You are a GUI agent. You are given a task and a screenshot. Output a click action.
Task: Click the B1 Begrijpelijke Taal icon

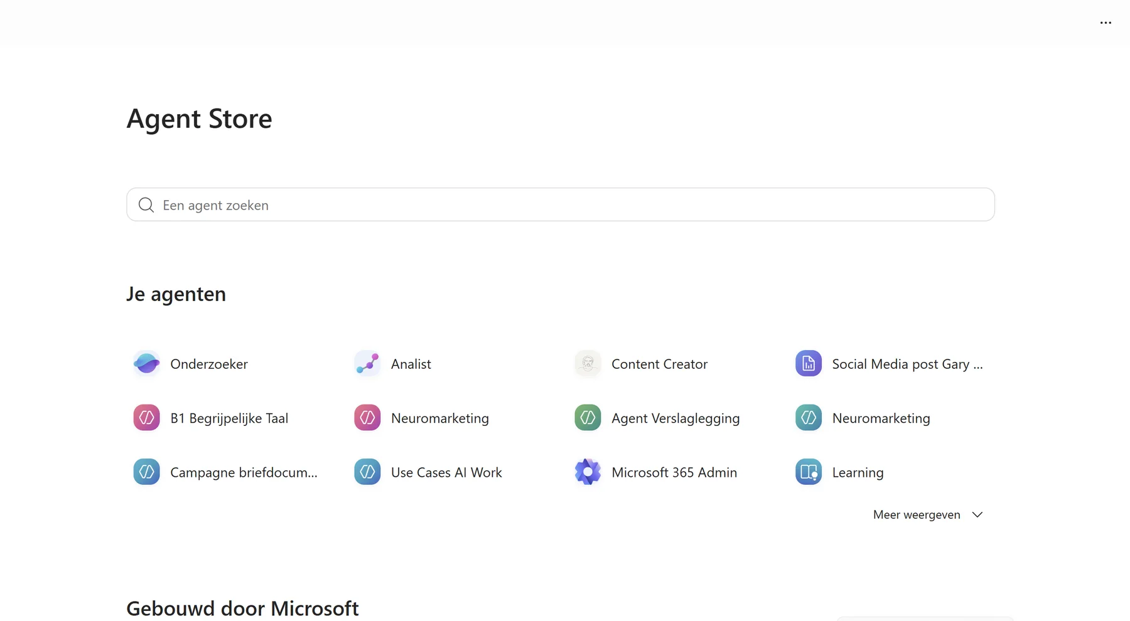click(146, 418)
